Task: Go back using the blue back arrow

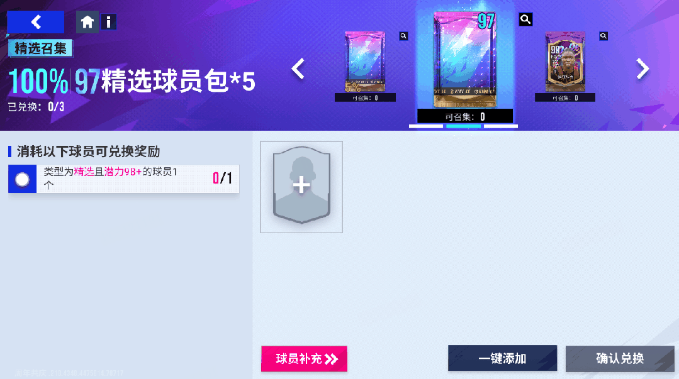Action: (x=35, y=22)
